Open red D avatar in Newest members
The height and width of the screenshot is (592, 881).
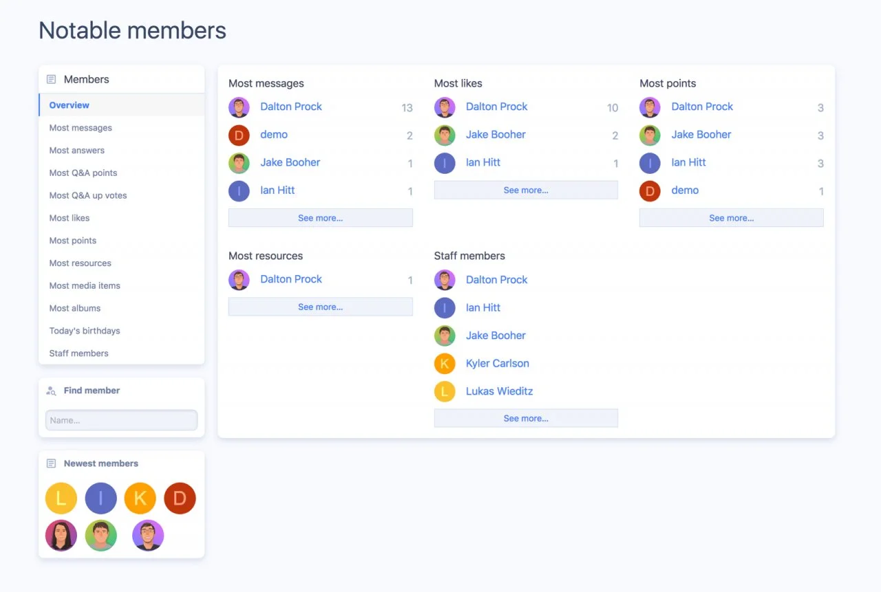click(x=180, y=498)
